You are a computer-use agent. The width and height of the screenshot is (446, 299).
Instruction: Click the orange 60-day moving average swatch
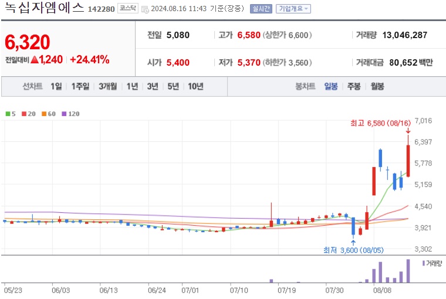tap(44, 114)
